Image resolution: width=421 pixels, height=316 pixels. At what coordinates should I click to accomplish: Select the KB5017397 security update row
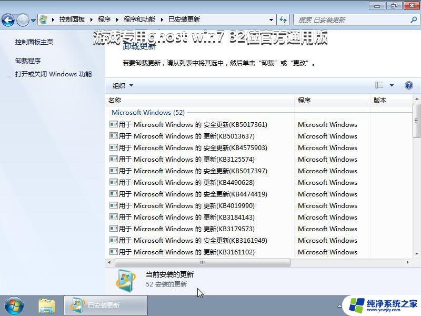[188, 171]
